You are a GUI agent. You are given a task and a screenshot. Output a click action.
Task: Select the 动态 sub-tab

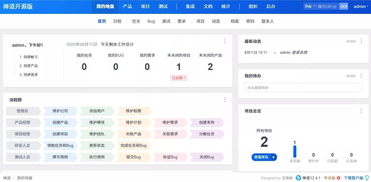(216, 21)
